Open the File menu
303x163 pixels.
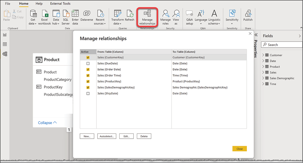click(x=8, y=3)
